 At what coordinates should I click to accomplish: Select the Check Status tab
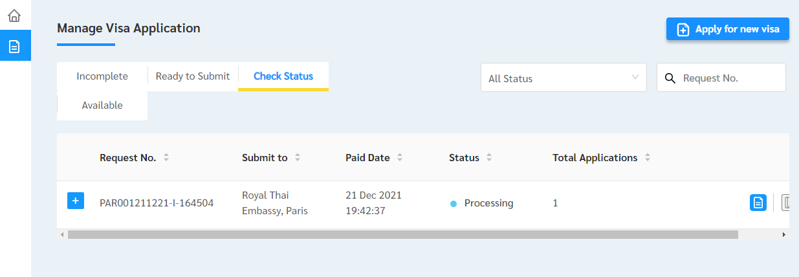pos(283,76)
